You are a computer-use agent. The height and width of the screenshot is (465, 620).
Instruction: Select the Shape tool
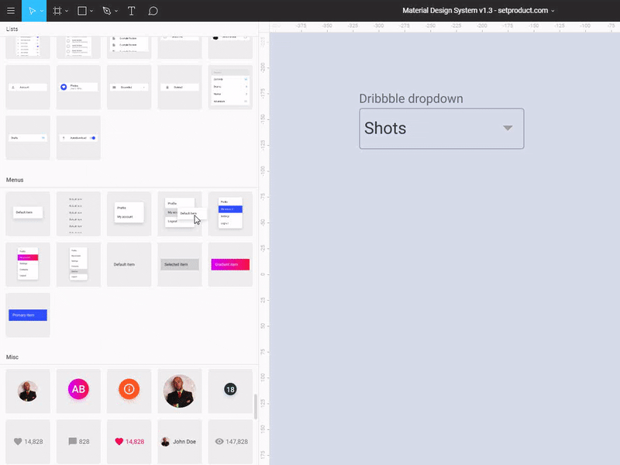[82, 11]
